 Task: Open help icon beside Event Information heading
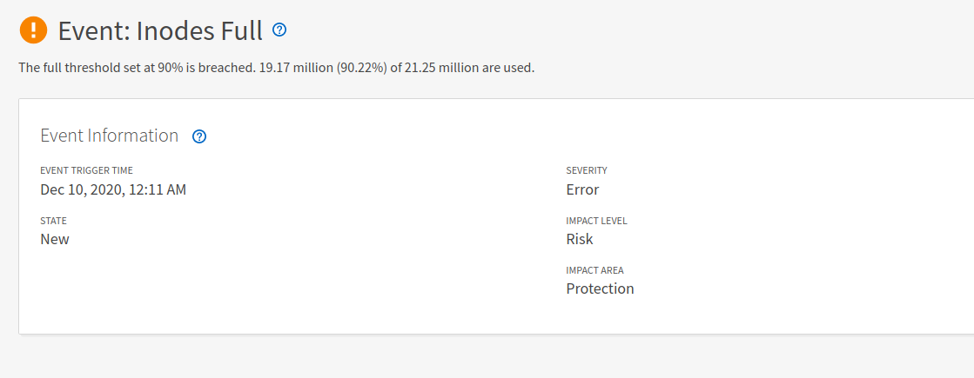pos(199,136)
